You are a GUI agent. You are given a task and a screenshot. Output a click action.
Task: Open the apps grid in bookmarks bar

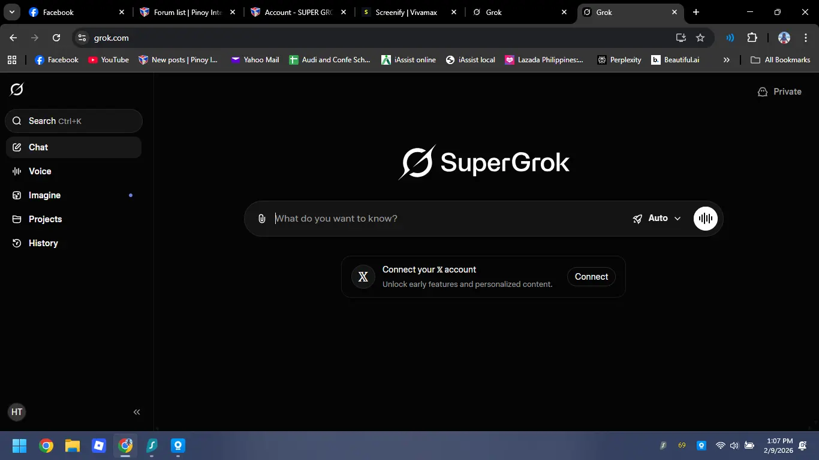coord(12,60)
